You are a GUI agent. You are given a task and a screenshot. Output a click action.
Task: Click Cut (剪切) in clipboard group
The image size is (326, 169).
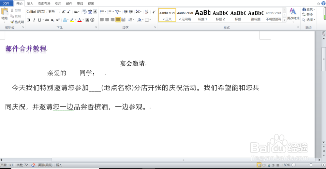coord(16,10)
